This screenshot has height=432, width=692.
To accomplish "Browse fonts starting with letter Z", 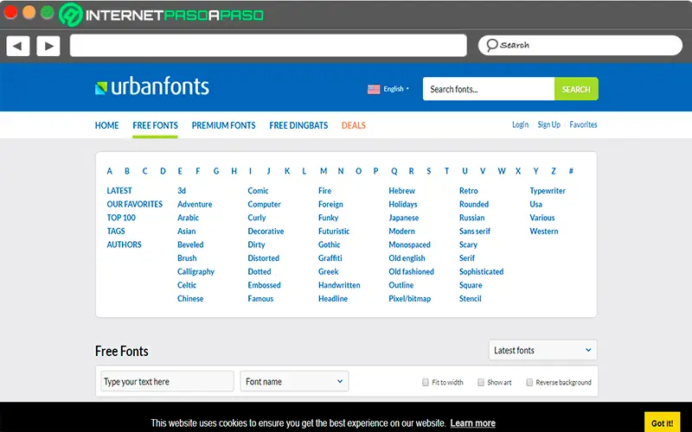I will (554, 171).
